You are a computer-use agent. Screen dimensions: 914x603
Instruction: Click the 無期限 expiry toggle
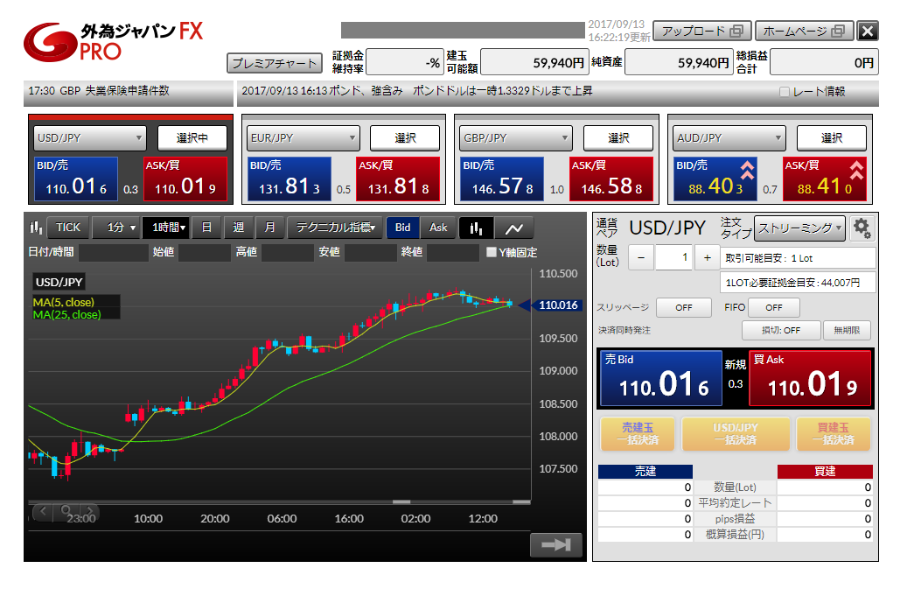click(847, 330)
